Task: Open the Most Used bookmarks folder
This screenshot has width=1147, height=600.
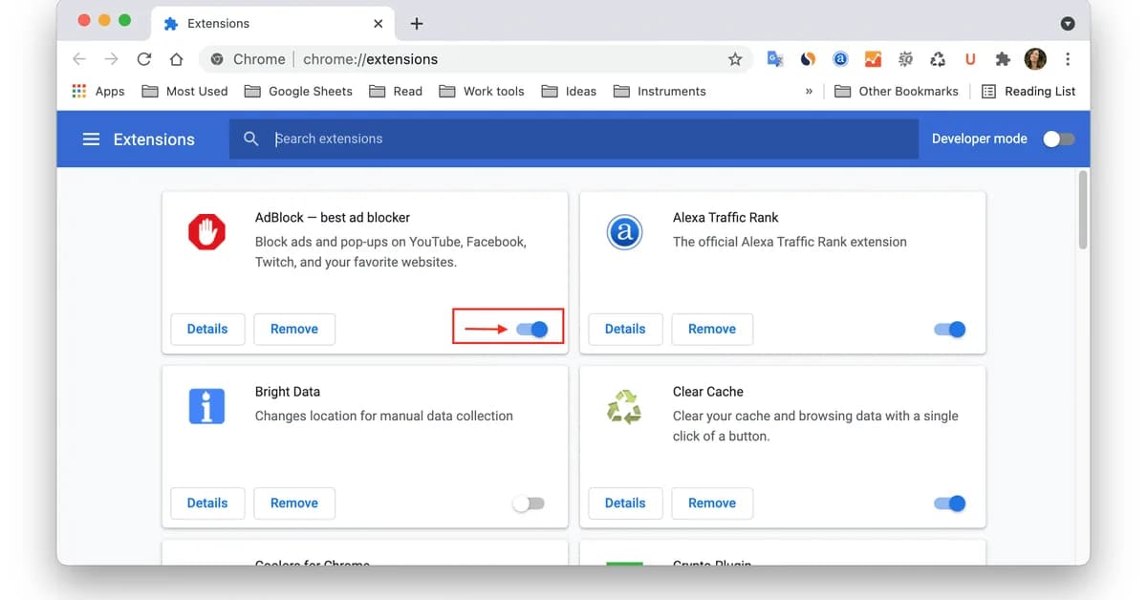Action: point(185,92)
